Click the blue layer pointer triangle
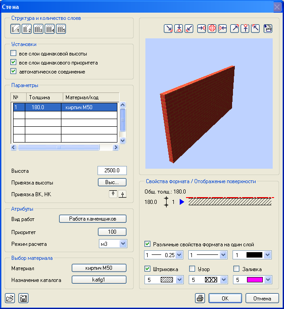Screen dimensions: 284x309 pos(182,202)
